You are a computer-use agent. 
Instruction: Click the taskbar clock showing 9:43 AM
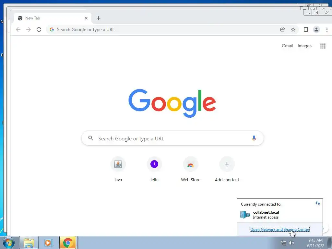315,243
